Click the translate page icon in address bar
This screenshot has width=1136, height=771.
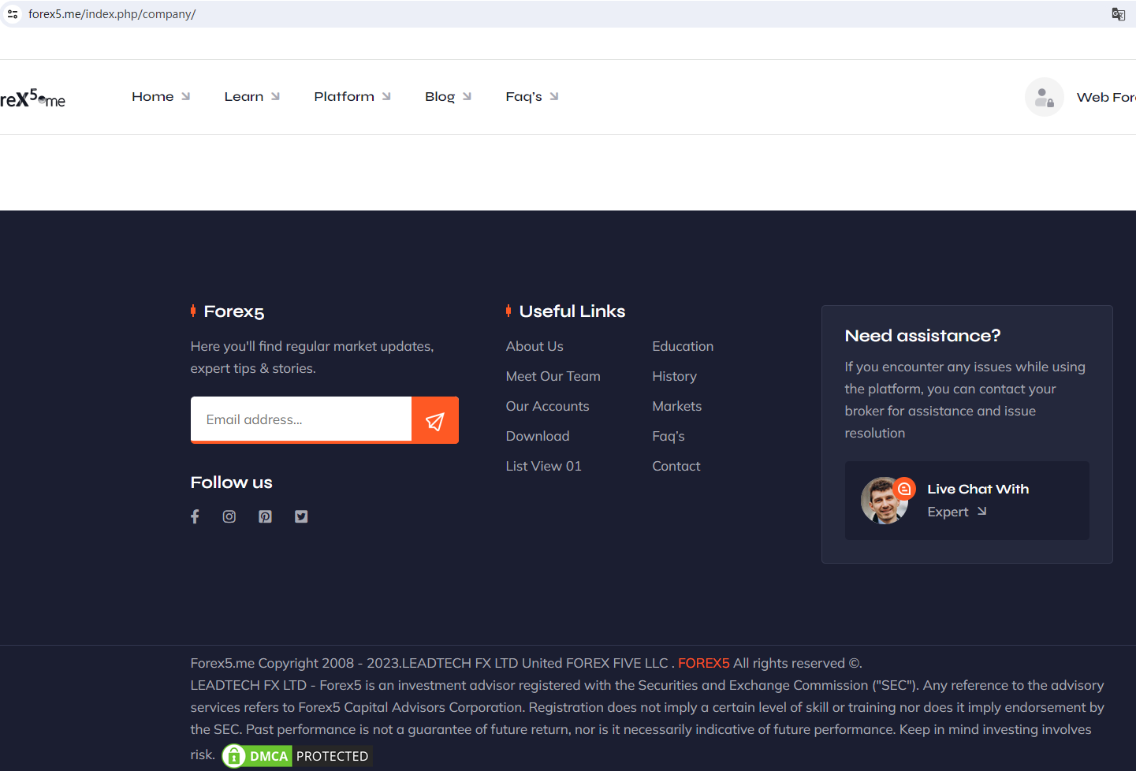tap(1118, 14)
